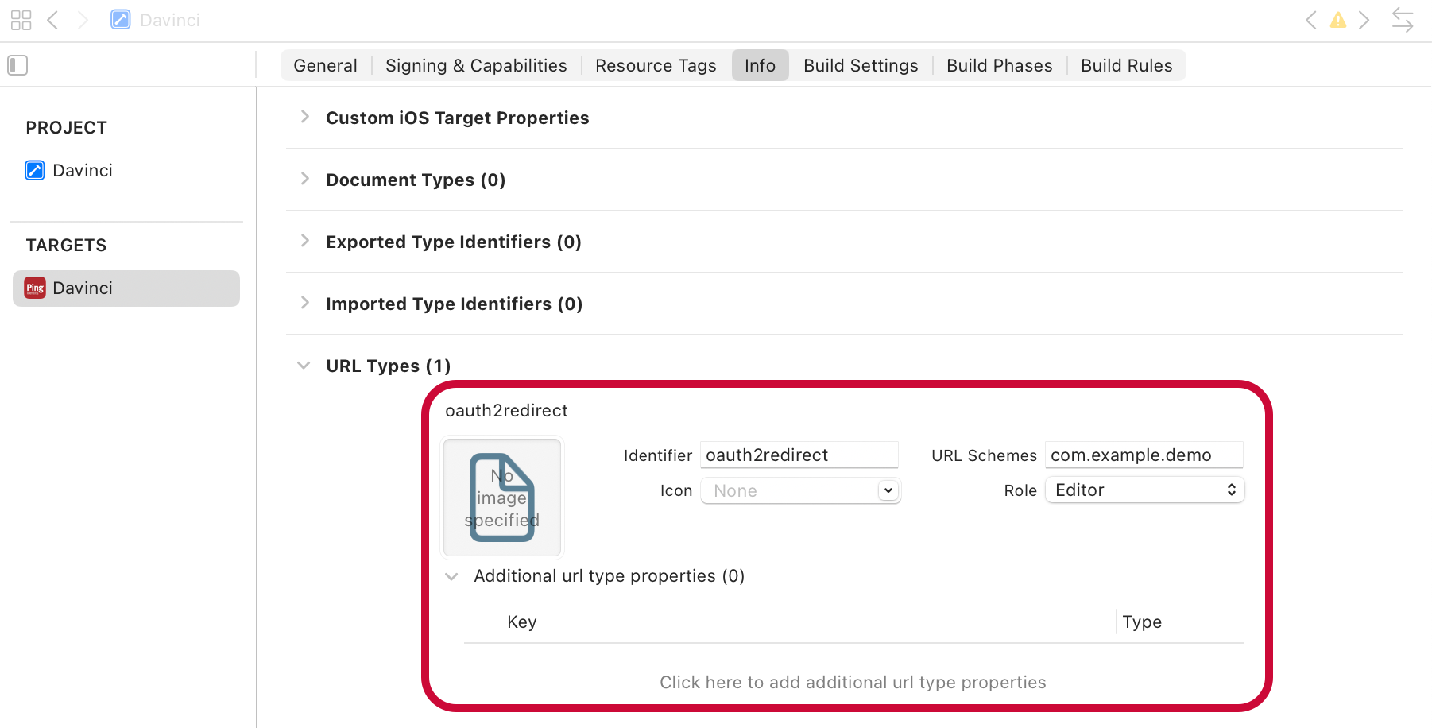Click here to add additional url type properties

coord(853,682)
